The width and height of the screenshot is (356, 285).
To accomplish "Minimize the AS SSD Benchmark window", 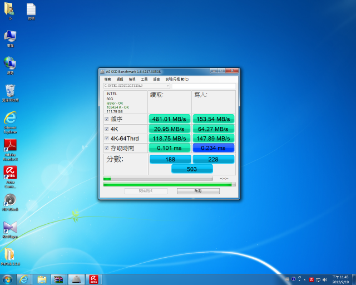I will click(x=214, y=71).
